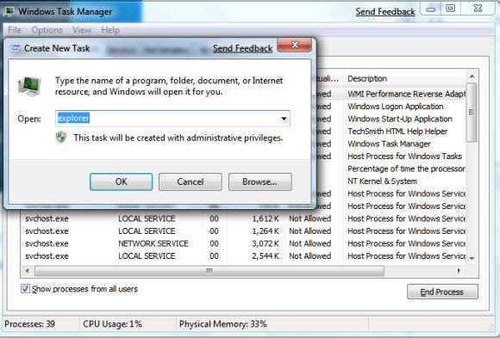Close the Windows Task Manager window

[478, 9]
